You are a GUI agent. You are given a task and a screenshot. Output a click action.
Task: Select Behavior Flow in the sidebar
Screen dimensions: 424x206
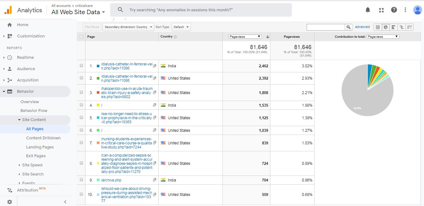(x=34, y=110)
